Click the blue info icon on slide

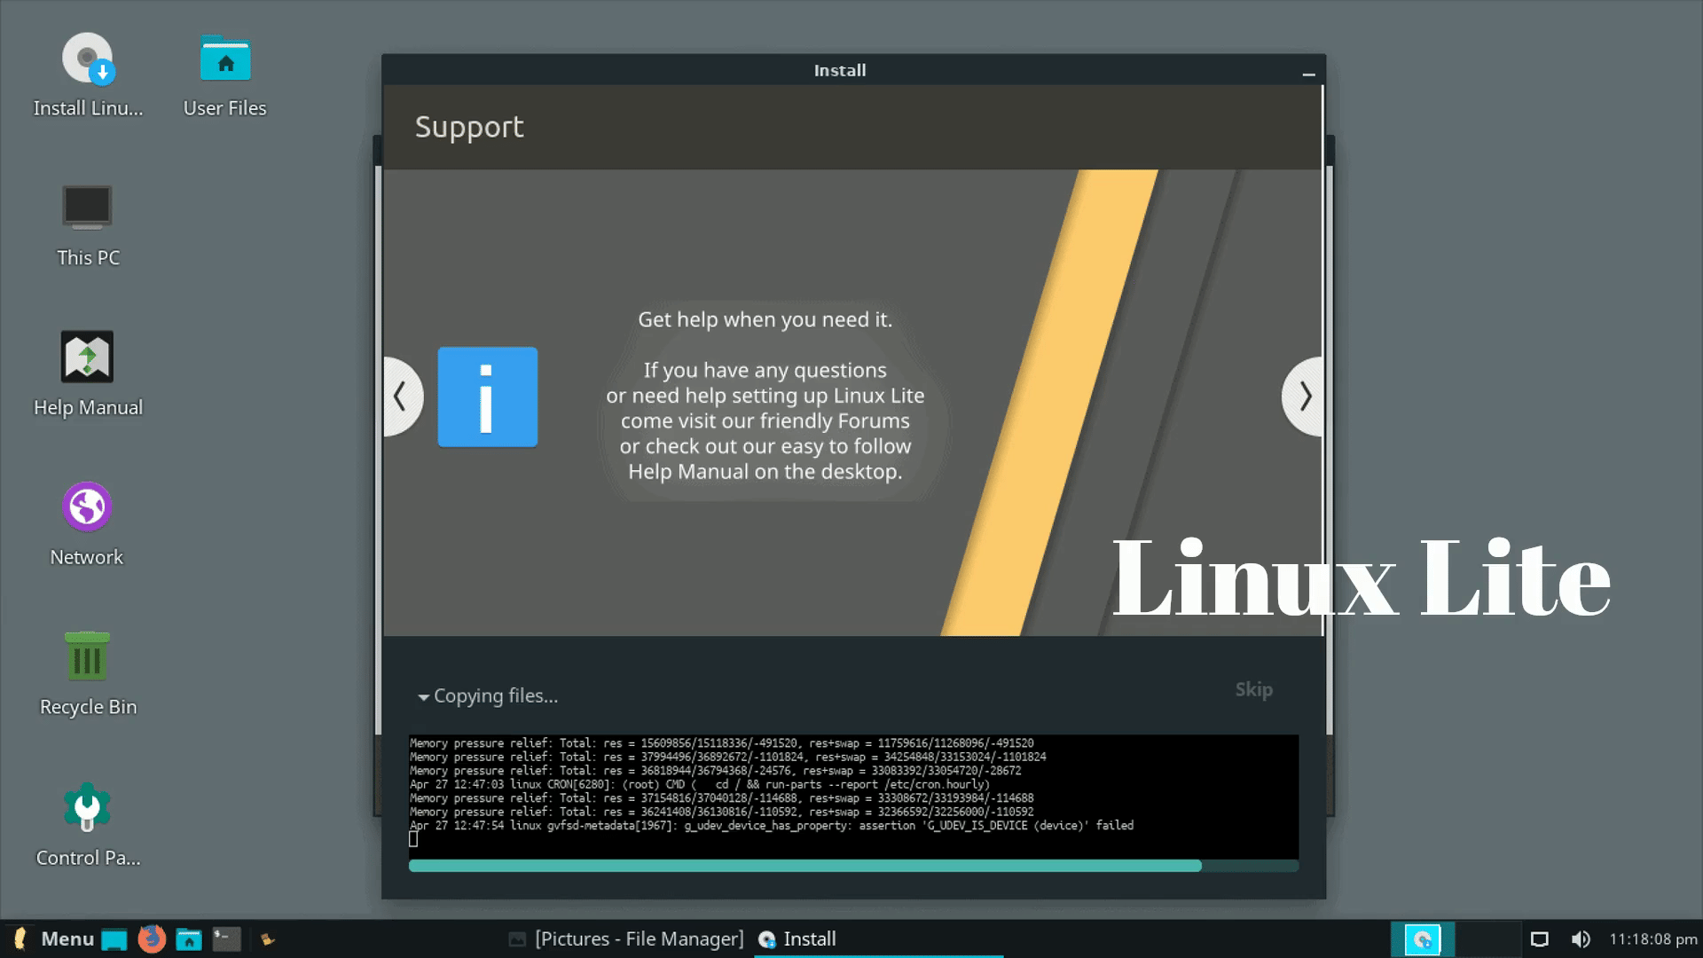click(487, 397)
